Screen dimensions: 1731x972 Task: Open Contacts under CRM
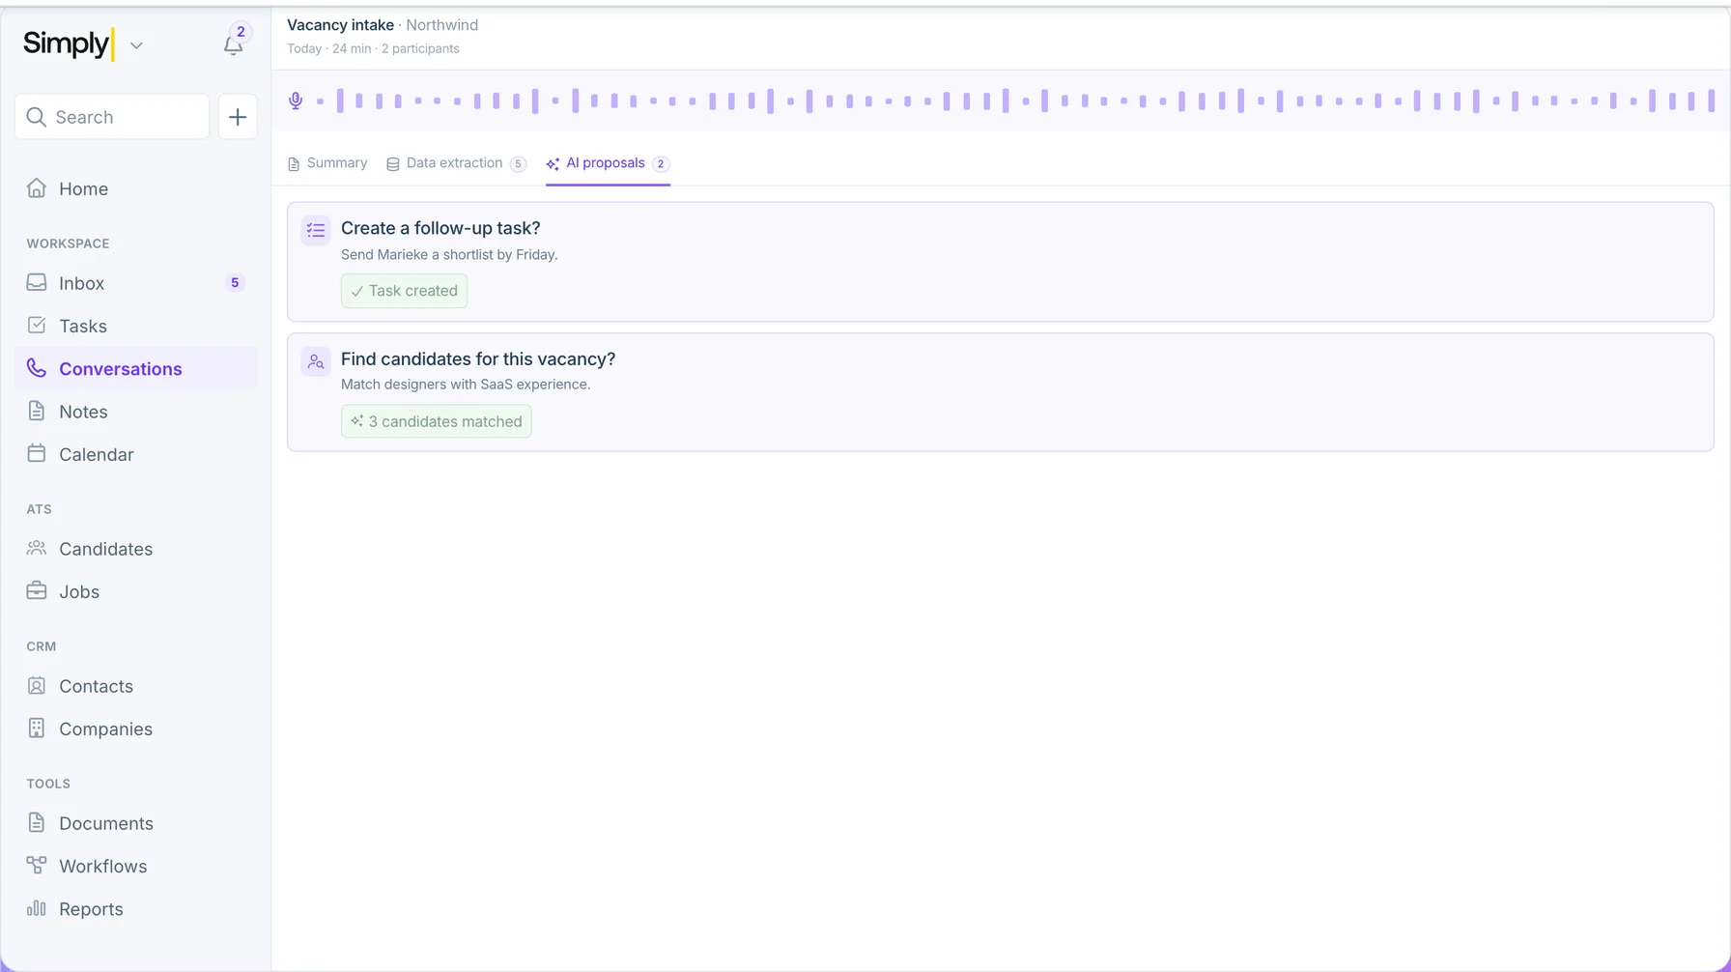[x=136, y=686]
